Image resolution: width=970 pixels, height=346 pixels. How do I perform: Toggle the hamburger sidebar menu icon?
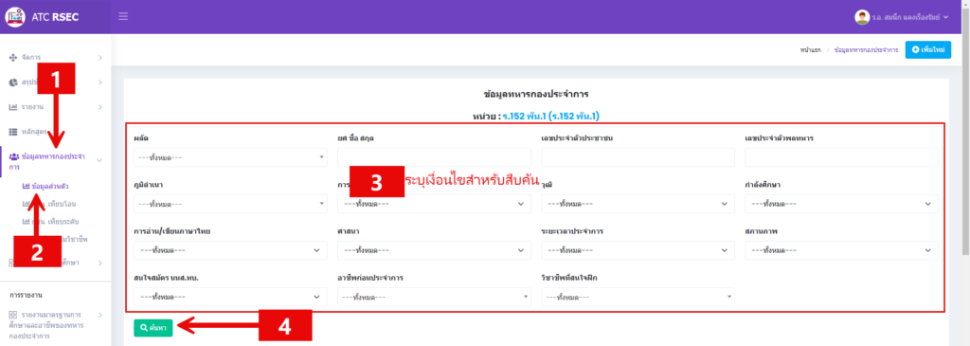[x=123, y=17]
